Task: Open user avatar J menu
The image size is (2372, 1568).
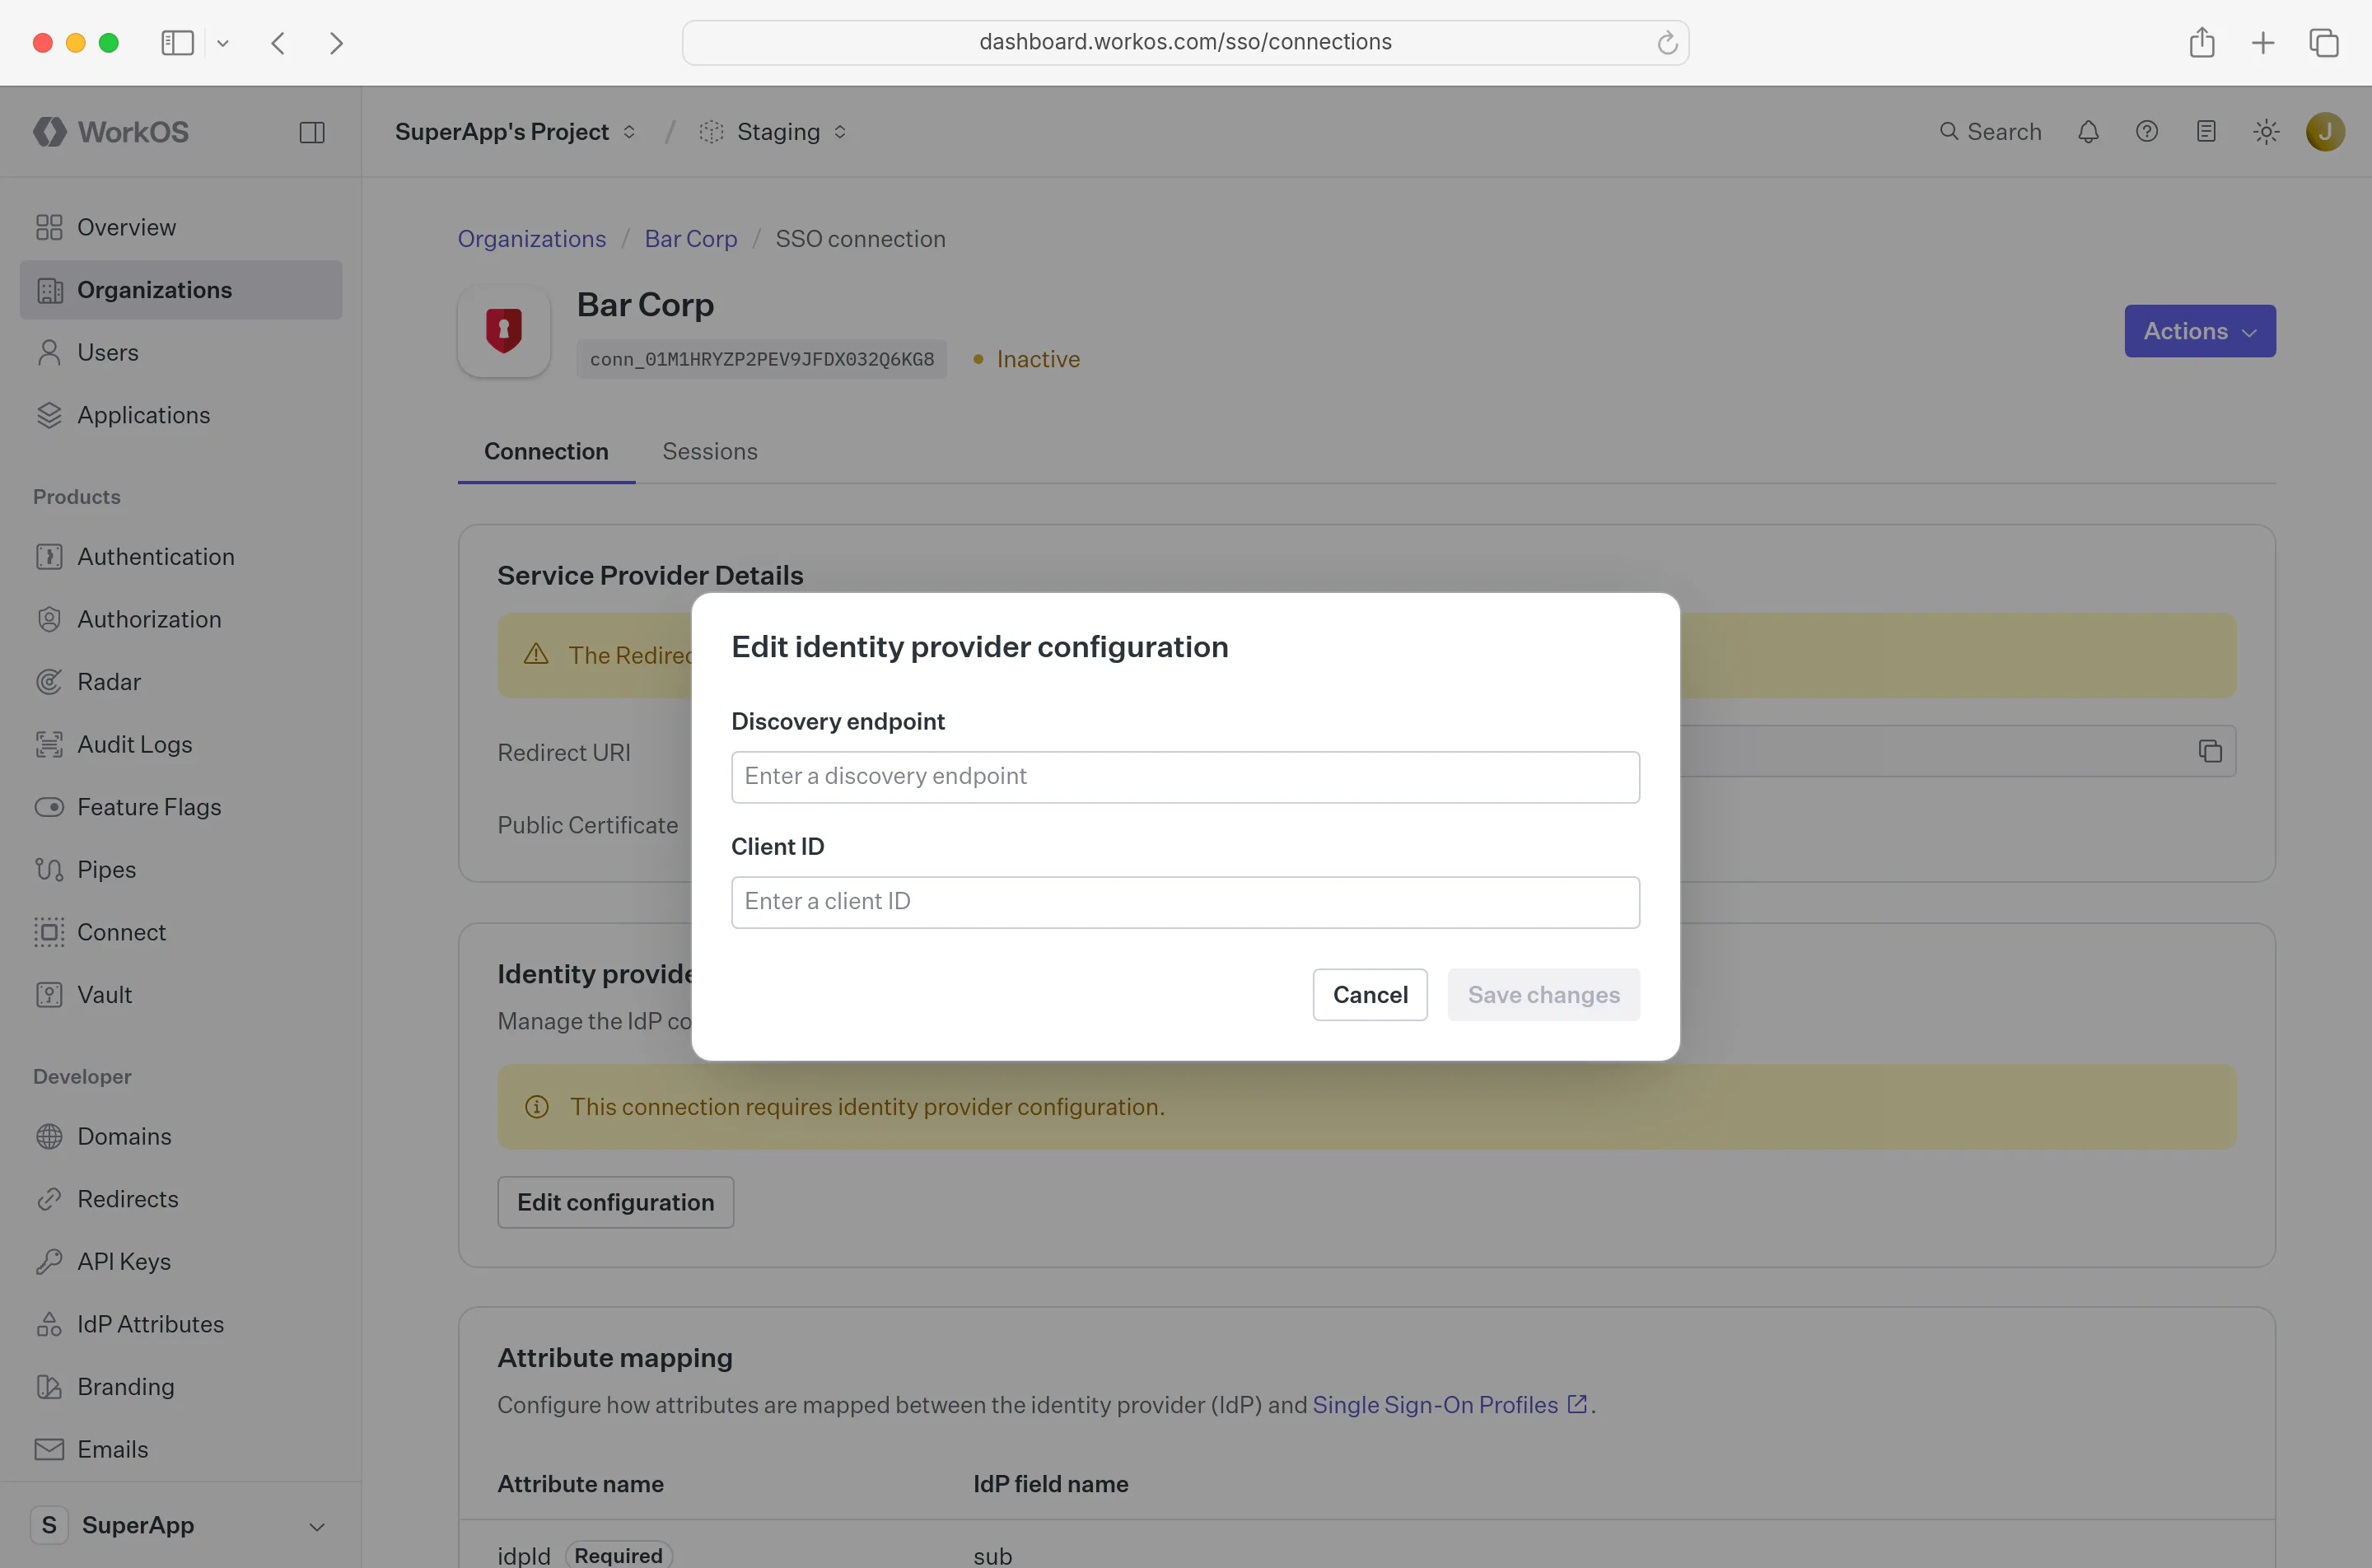Action: pyautogui.click(x=2325, y=132)
